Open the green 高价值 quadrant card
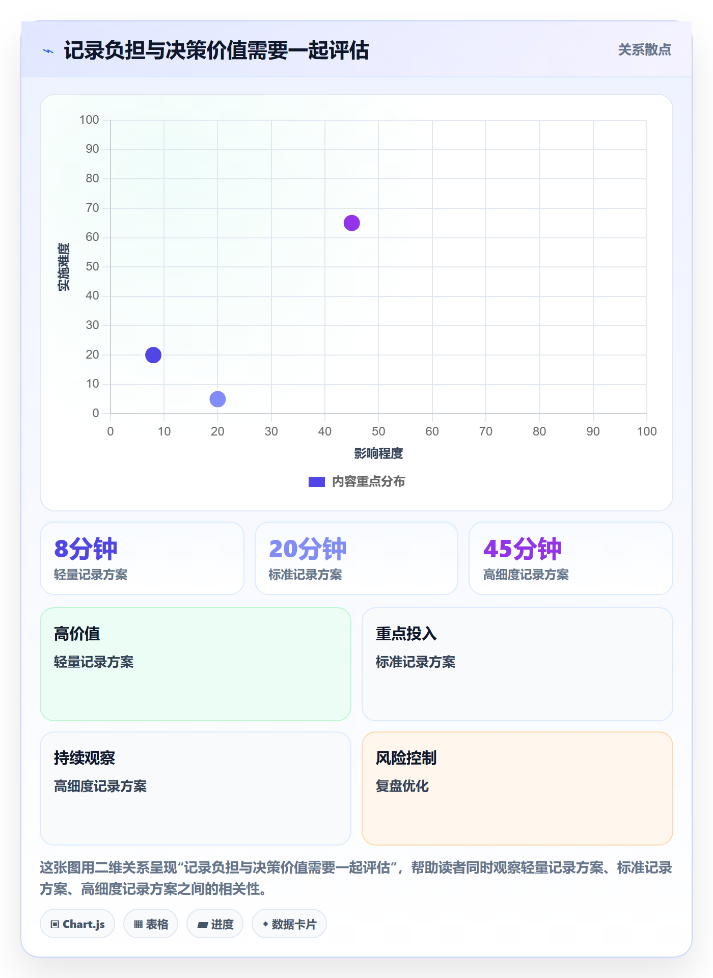Screen dimensions: 713x978 [x=196, y=664]
